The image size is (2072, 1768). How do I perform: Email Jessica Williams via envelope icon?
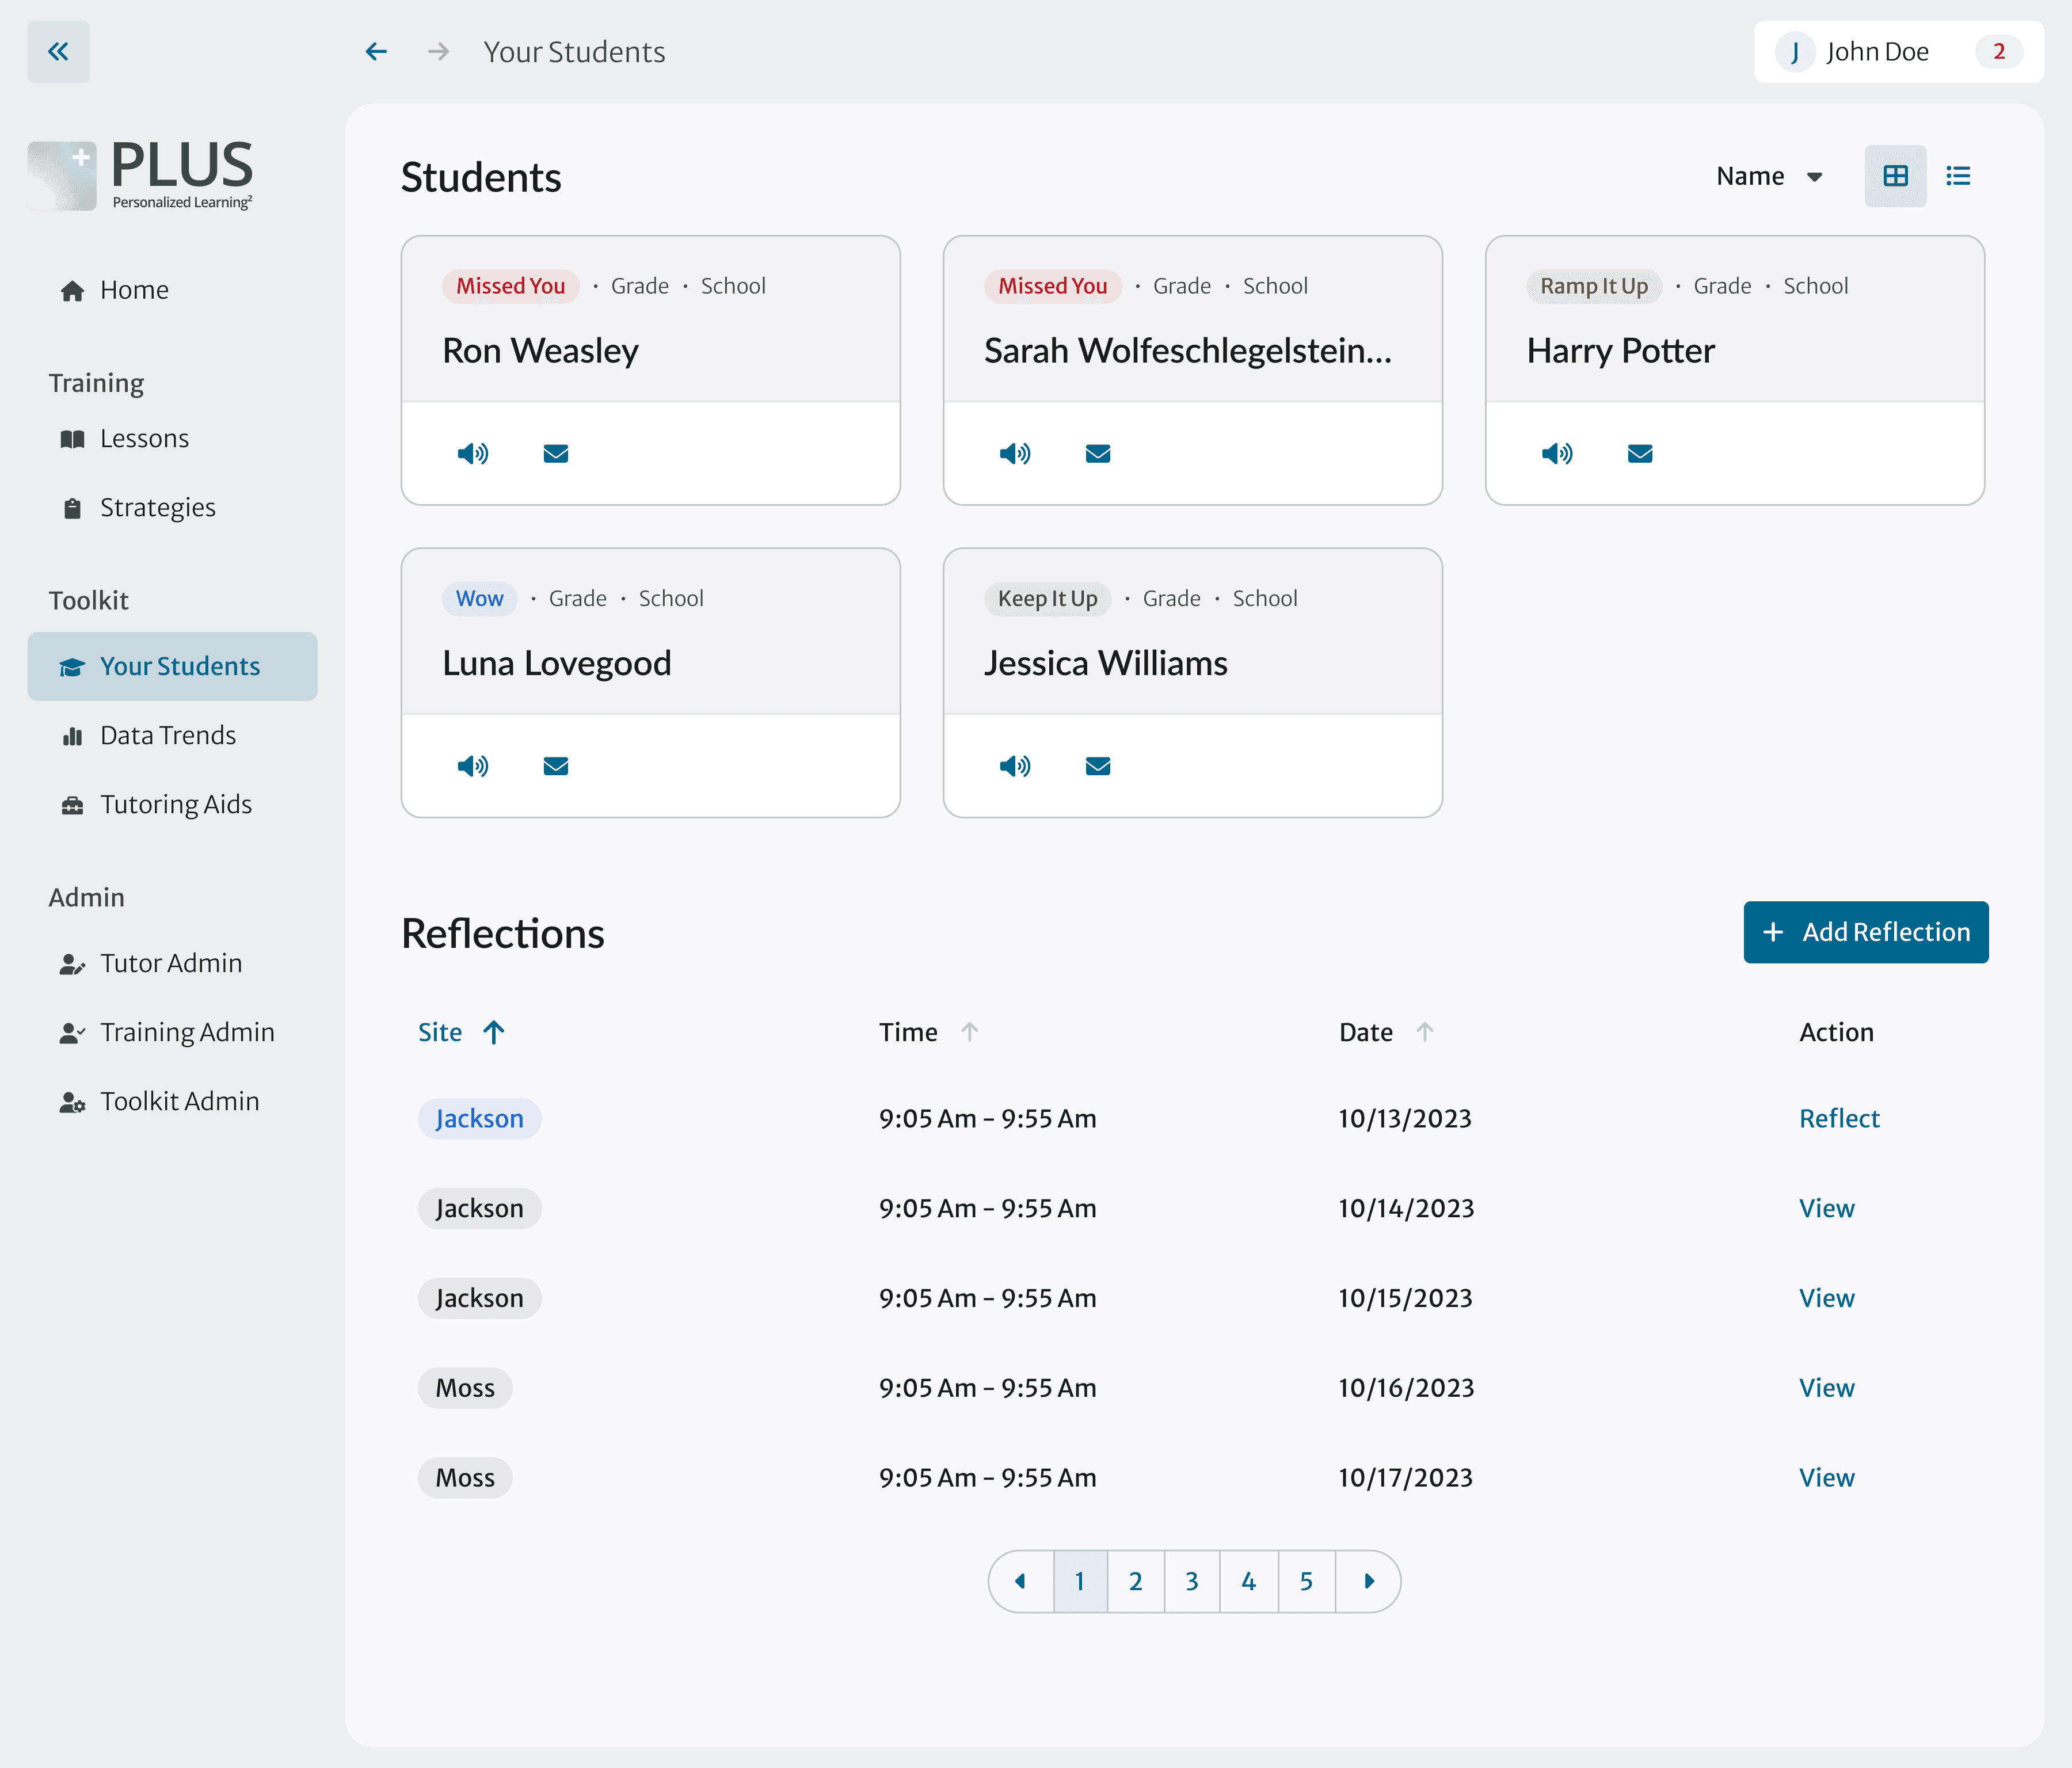pos(1098,766)
